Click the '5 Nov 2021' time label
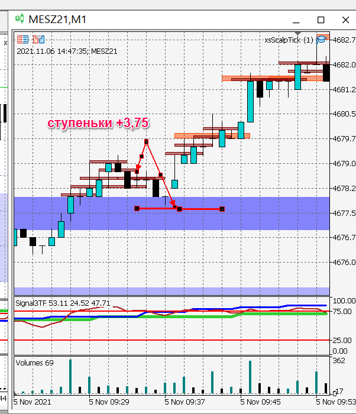Viewport: 356px width, 414px height. [x=32, y=402]
